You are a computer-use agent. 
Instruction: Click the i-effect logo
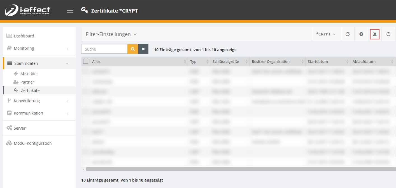27,10
